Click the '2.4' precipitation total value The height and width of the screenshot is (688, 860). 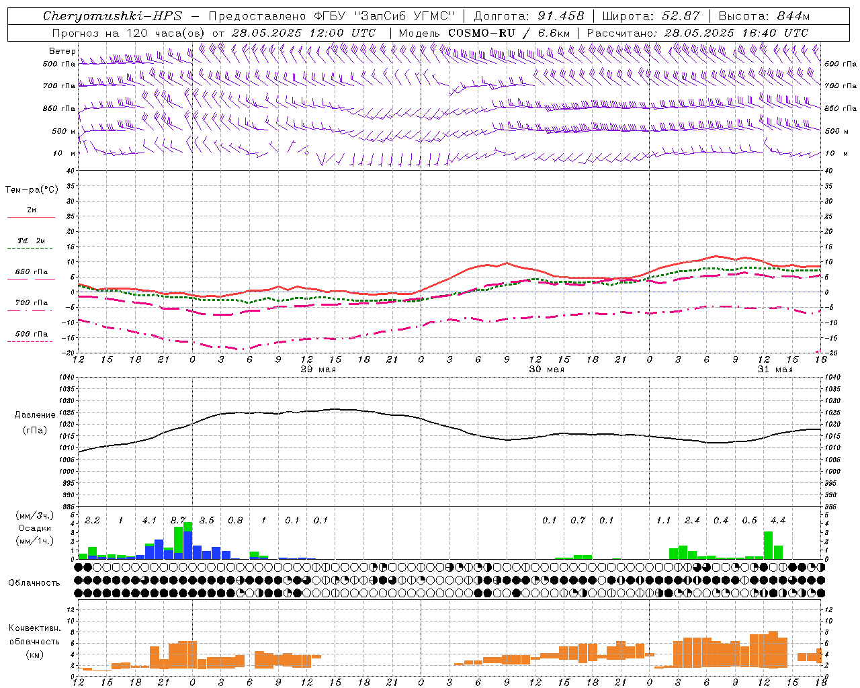692,521
